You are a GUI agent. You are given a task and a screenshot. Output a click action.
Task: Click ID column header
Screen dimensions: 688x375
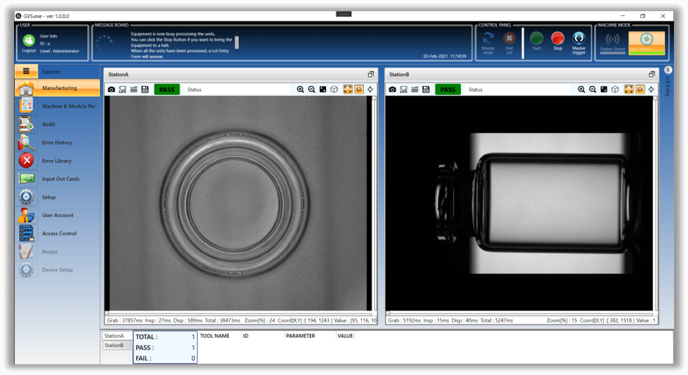[246, 336]
